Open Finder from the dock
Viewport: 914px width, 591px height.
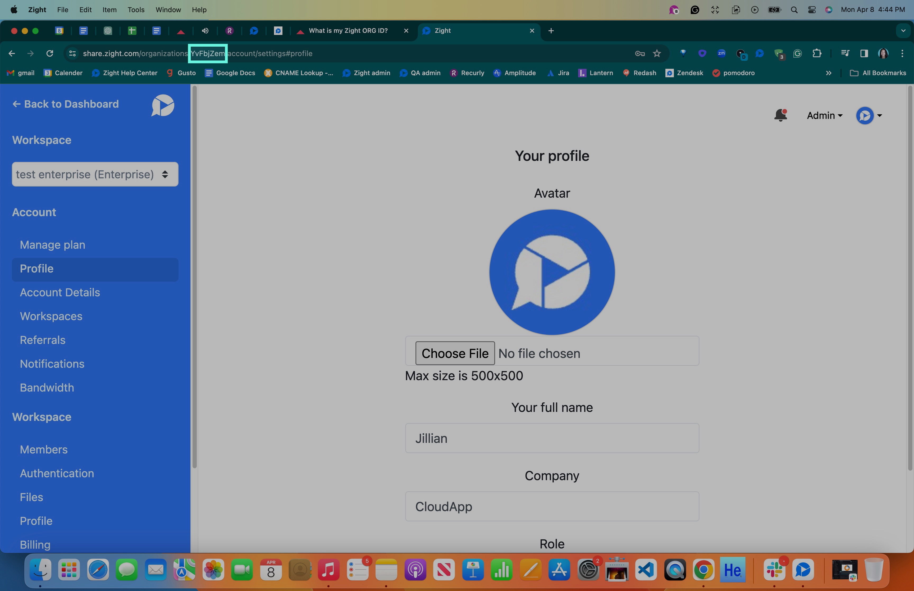40,570
